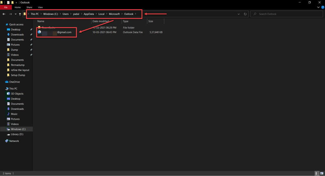Open pinned Desktop under Quick access

(16, 29)
